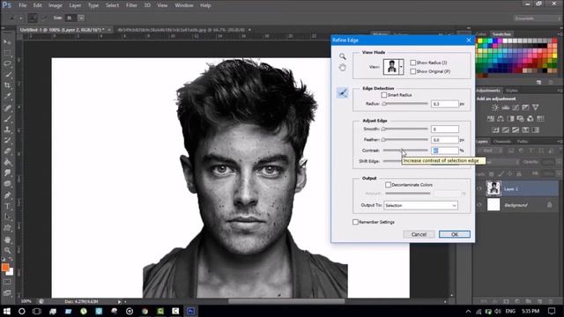Click the Radius slider track
This screenshot has width=564, height=317.
[405, 104]
